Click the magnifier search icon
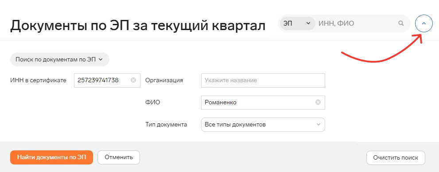The width and height of the screenshot is (439, 172). [x=401, y=23]
